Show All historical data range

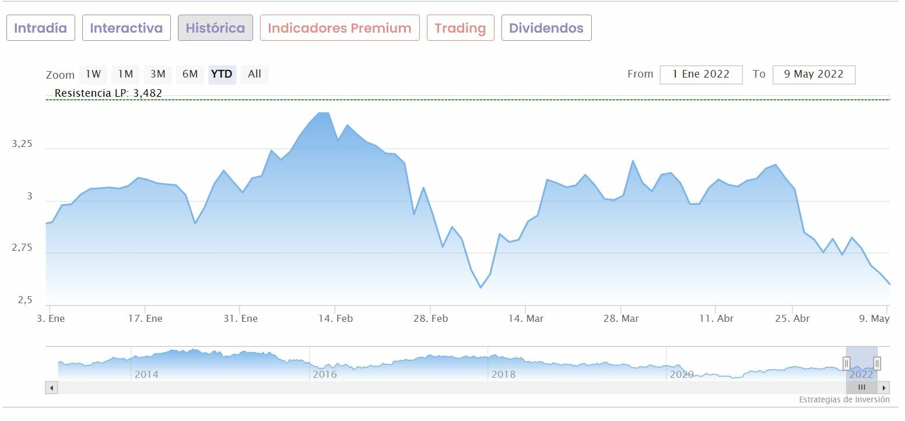(254, 74)
